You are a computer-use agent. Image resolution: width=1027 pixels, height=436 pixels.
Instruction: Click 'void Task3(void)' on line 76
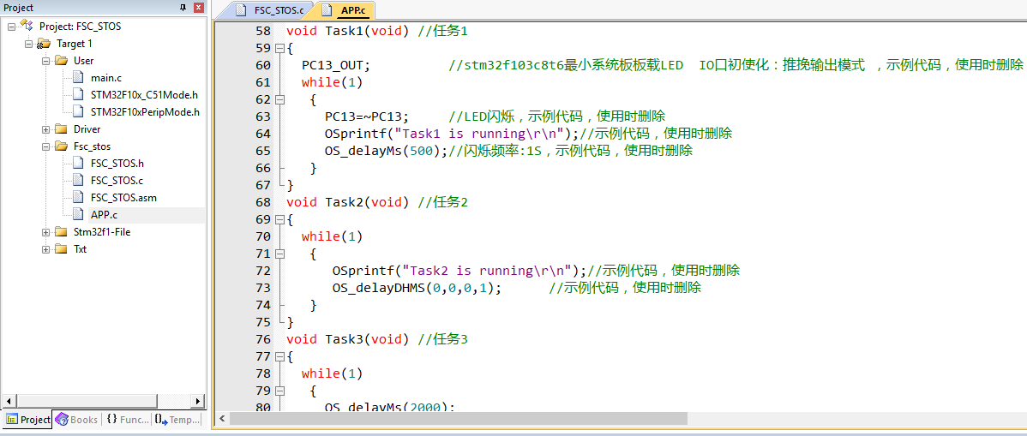[348, 339]
